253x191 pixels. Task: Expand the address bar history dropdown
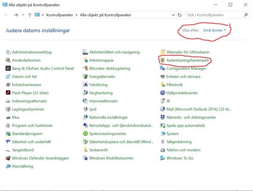[173, 15]
